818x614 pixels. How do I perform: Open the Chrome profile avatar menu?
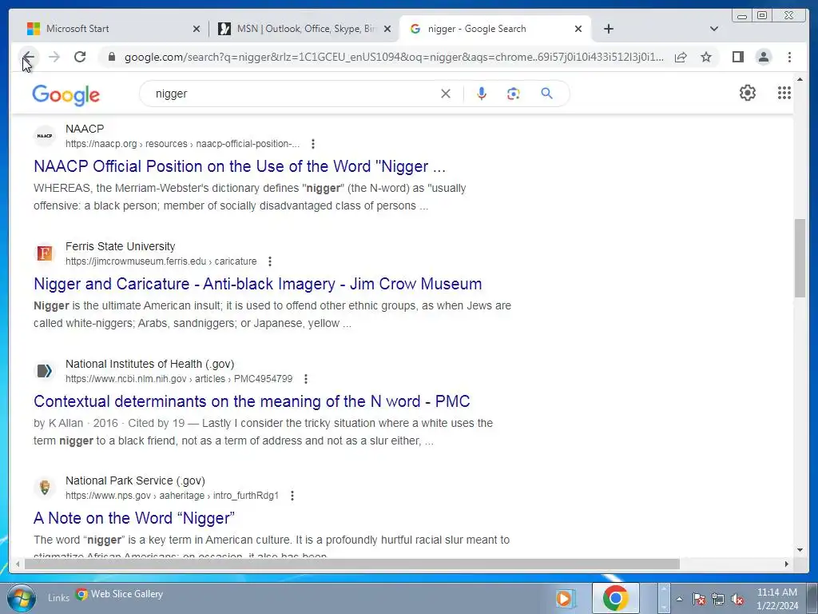point(763,57)
